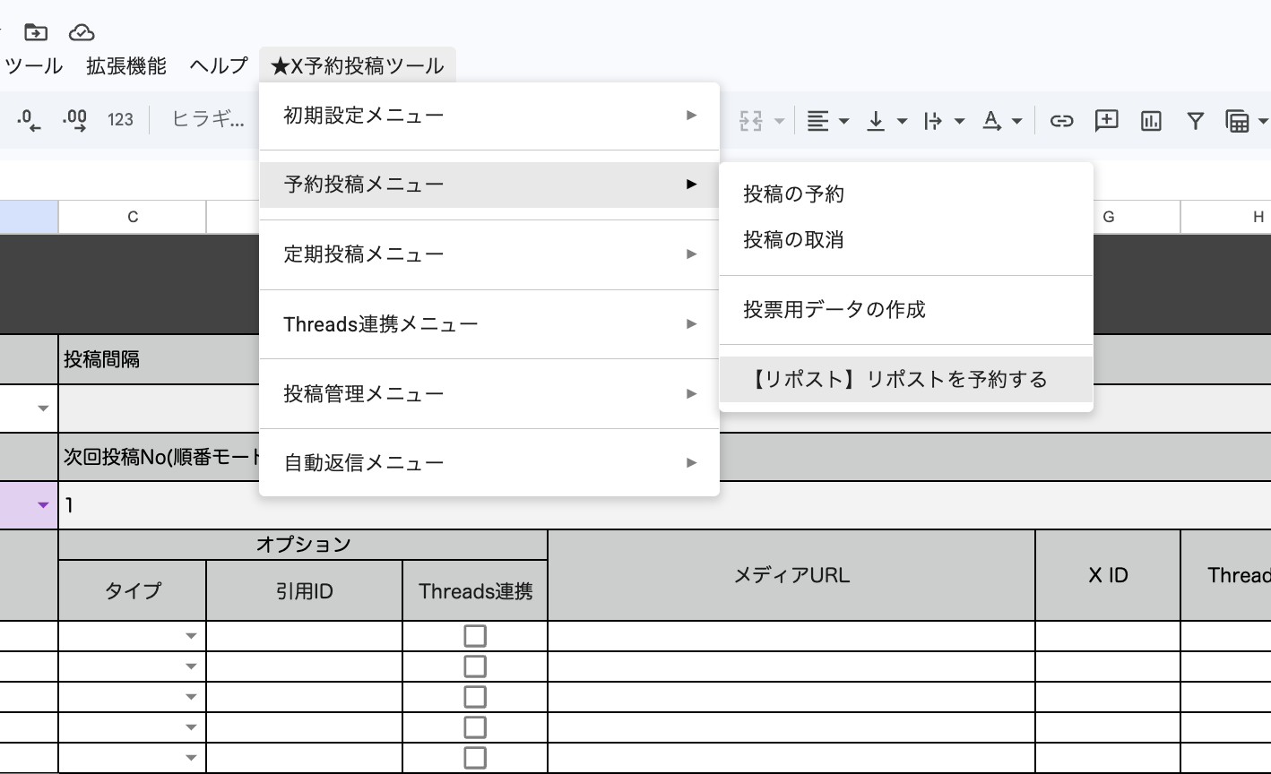Click the 投稿間隔 cell

[160, 360]
